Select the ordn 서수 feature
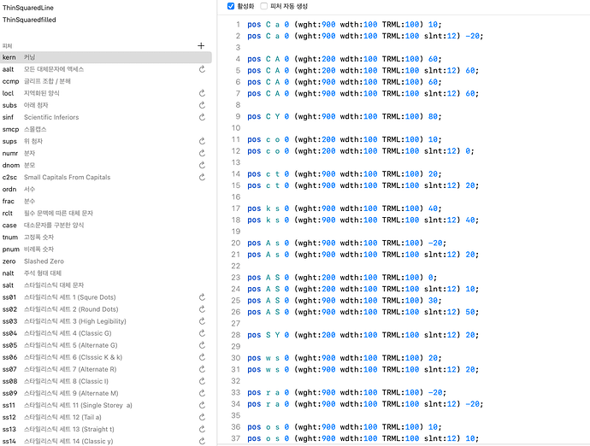This screenshot has width=590, height=446. 106,189
